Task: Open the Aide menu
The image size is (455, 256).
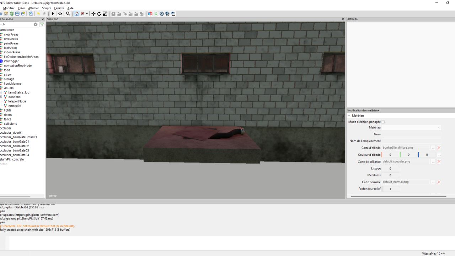Action: 70,8
